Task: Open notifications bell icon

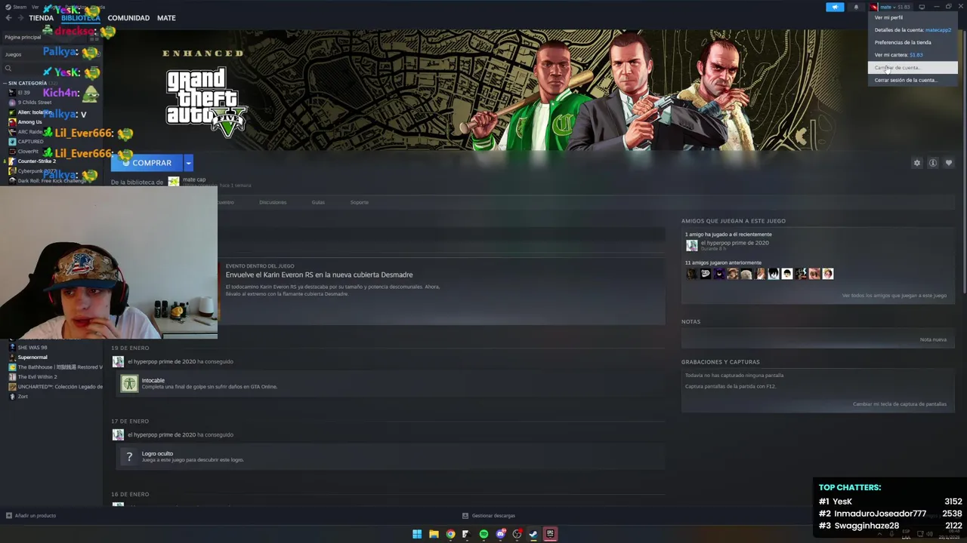Action: tap(856, 7)
